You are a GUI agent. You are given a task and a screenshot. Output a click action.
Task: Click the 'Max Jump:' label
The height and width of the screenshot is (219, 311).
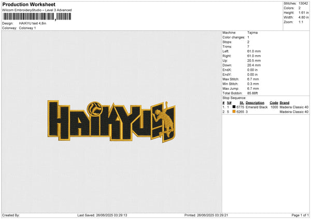[x=231, y=88]
